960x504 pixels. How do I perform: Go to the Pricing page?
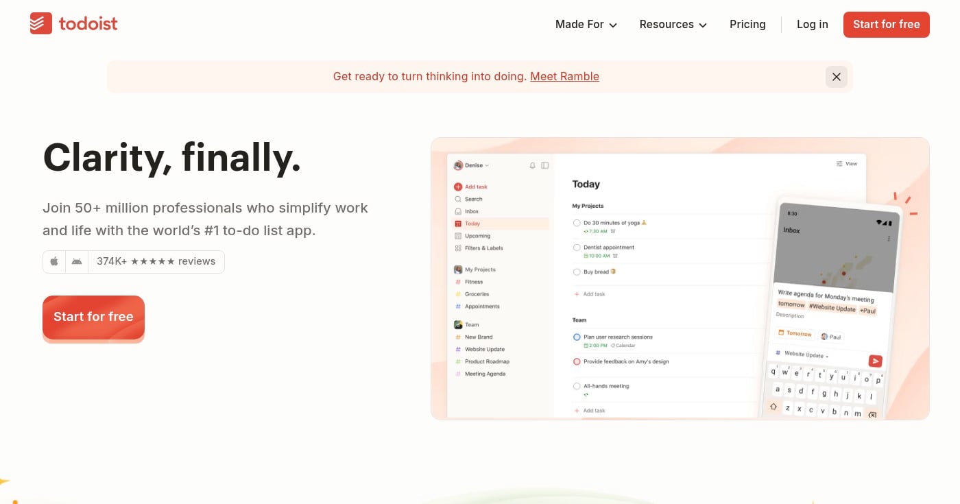coord(747,25)
